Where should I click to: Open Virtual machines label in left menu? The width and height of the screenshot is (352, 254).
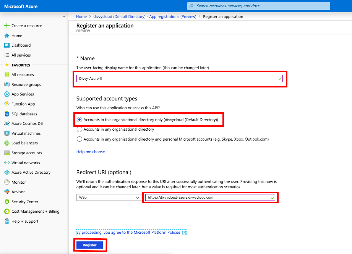26,133
